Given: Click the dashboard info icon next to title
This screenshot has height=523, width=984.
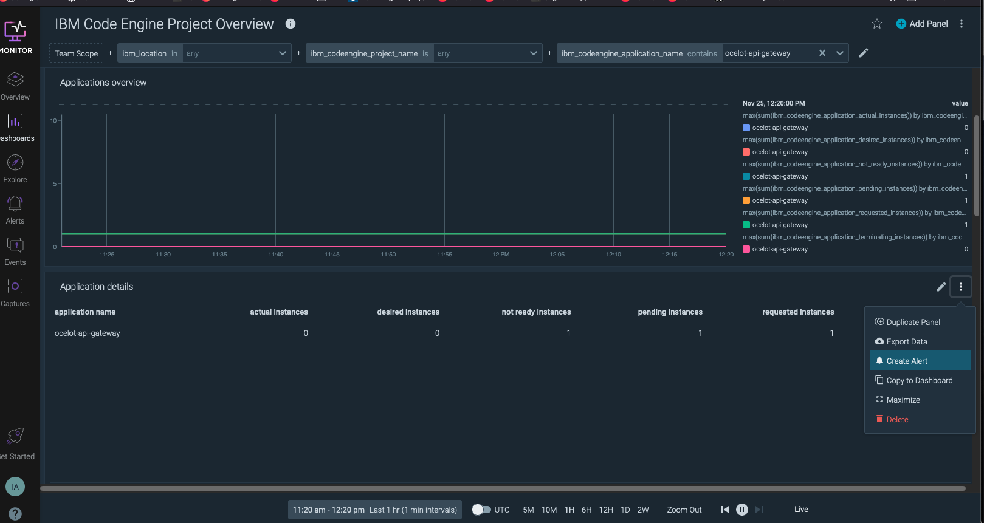Looking at the screenshot, I should (x=291, y=24).
